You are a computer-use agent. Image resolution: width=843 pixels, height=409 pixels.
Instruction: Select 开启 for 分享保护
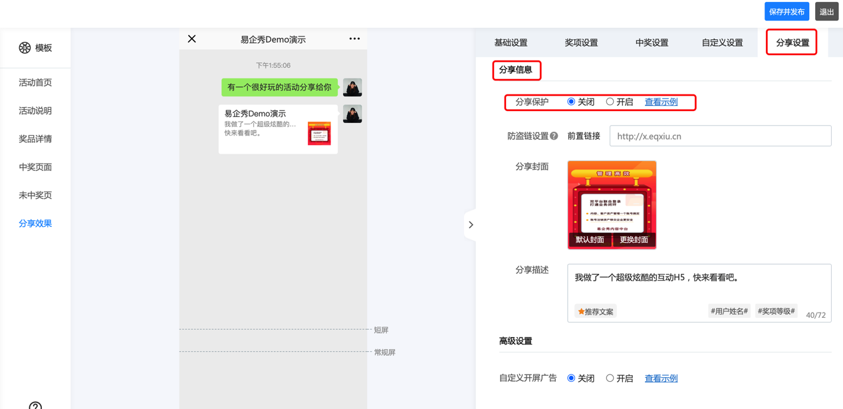pos(610,102)
